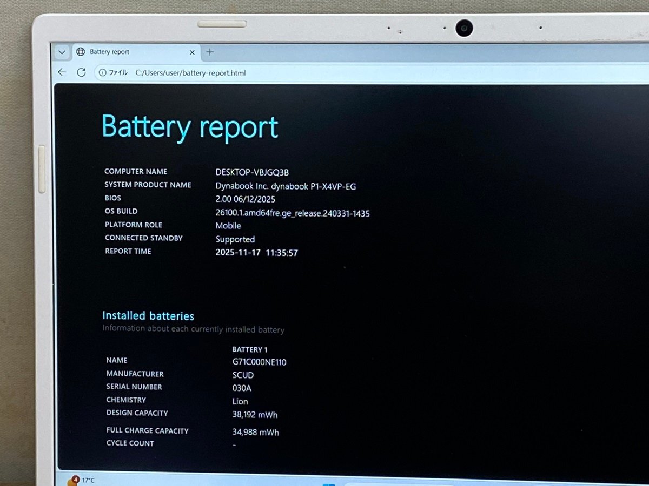This screenshot has height=486, width=649.
Task: Click the Battery report page title
Action: click(x=190, y=126)
